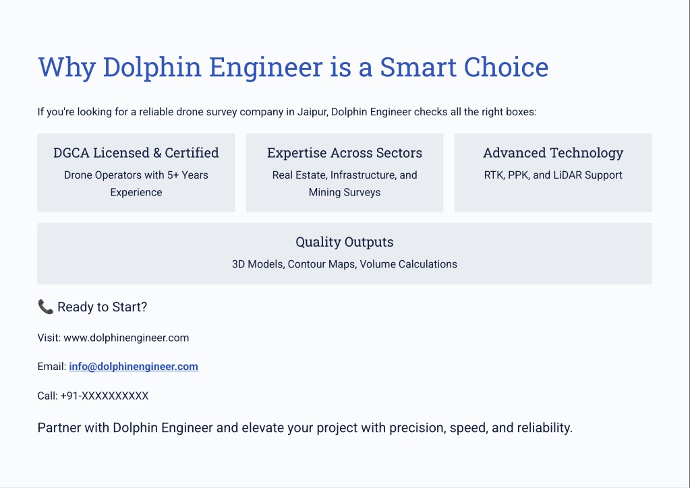Click RTK, PPK, and LiDAR Support text
The height and width of the screenshot is (488, 690).
click(x=553, y=175)
